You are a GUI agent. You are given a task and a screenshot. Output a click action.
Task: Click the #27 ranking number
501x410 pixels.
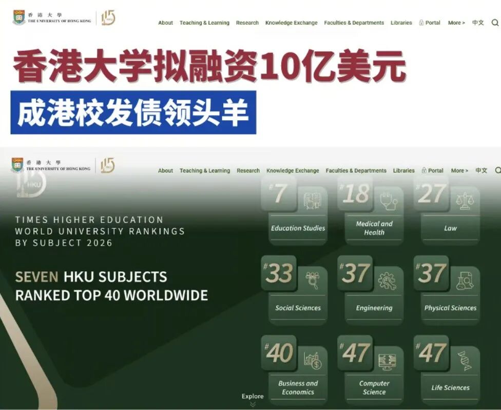click(431, 193)
